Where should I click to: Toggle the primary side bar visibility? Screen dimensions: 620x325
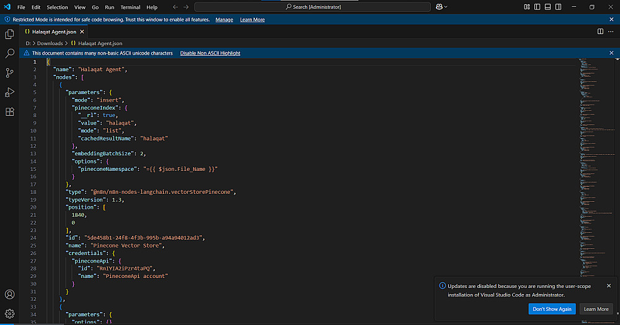tap(537, 7)
